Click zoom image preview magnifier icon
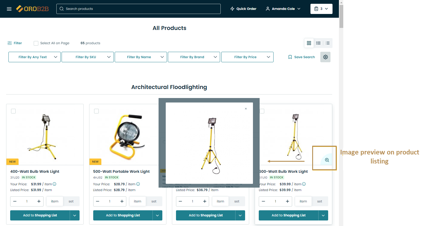The width and height of the screenshot is (424, 226). 327,160
